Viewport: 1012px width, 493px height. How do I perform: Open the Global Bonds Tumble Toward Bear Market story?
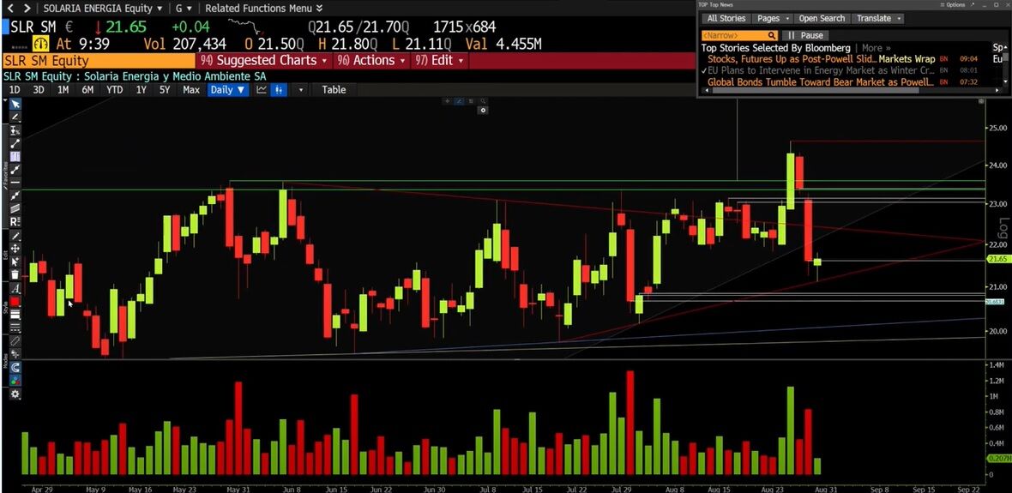[x=821, y=82]
